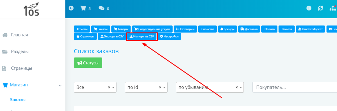
Task: Click the green Статусы button
Action: click(x=88, y=63)
